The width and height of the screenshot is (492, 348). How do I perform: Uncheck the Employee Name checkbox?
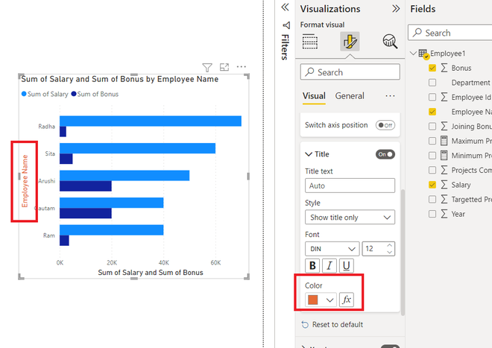(432, 112)
